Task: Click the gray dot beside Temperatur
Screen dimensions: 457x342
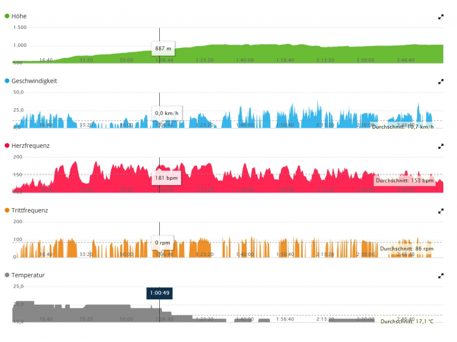Action: point(7,275)
